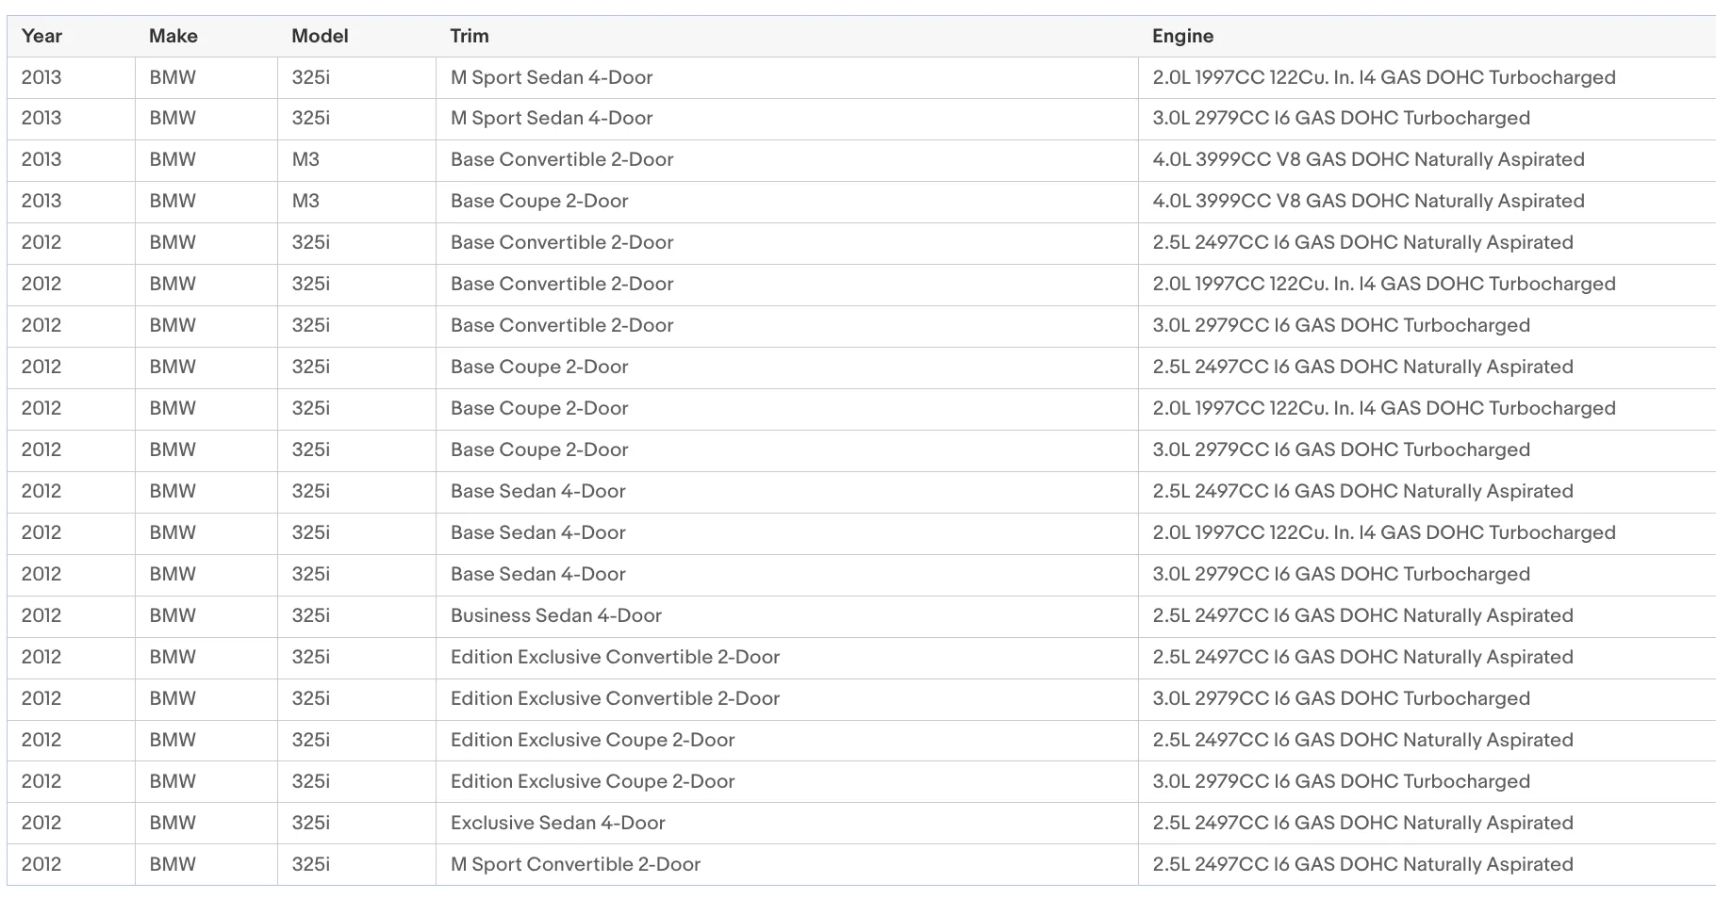Click the 3.0L engine cell for 2012 Base Convertible 2-Door
1716x899 pixels.
pyautogui.click(x=1427, y=326)
